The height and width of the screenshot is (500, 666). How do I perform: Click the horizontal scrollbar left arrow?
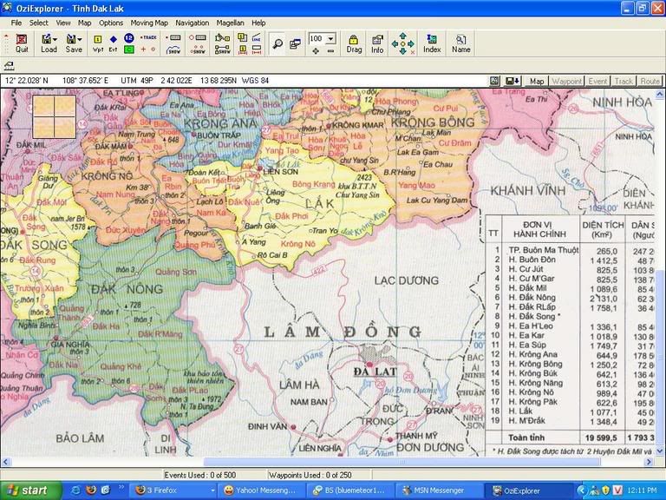[5, 462]
